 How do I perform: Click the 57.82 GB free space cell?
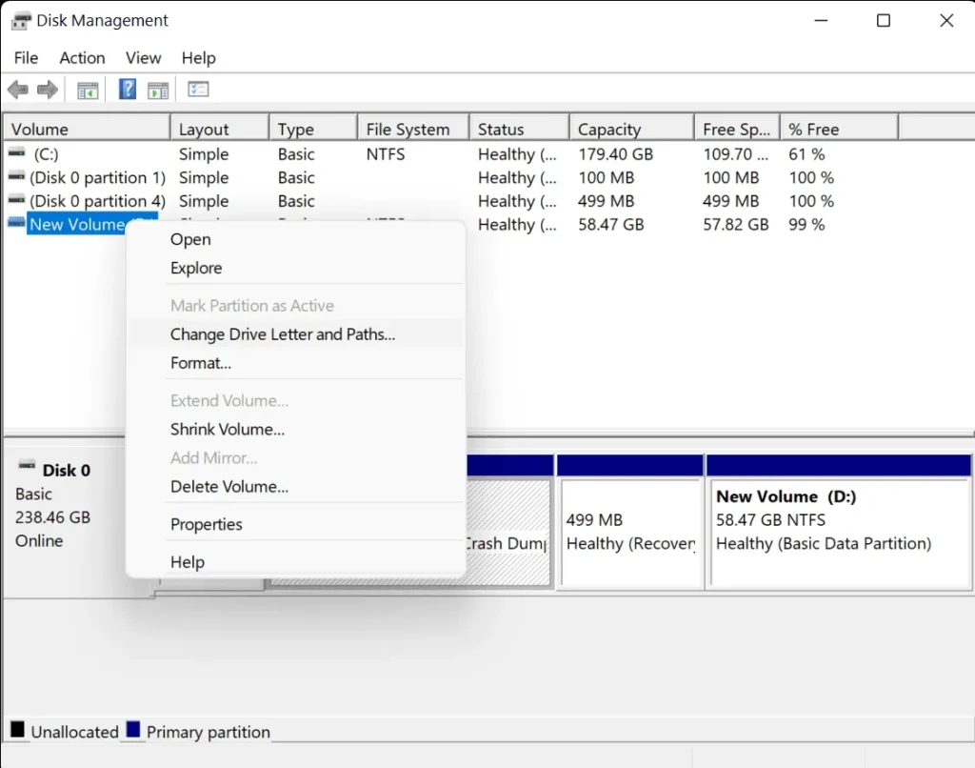click(736, 225)
